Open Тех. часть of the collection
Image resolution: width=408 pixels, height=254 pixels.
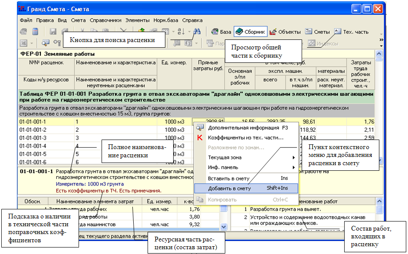point(351,32)
